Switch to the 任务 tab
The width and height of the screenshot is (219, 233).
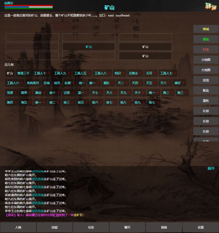(x=91, y=227)
